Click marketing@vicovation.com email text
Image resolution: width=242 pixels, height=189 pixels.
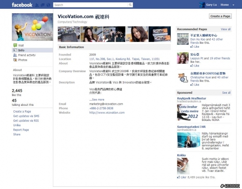click(106, 104)
